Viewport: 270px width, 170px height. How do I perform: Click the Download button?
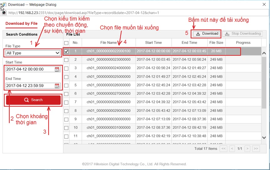(207, 33)
